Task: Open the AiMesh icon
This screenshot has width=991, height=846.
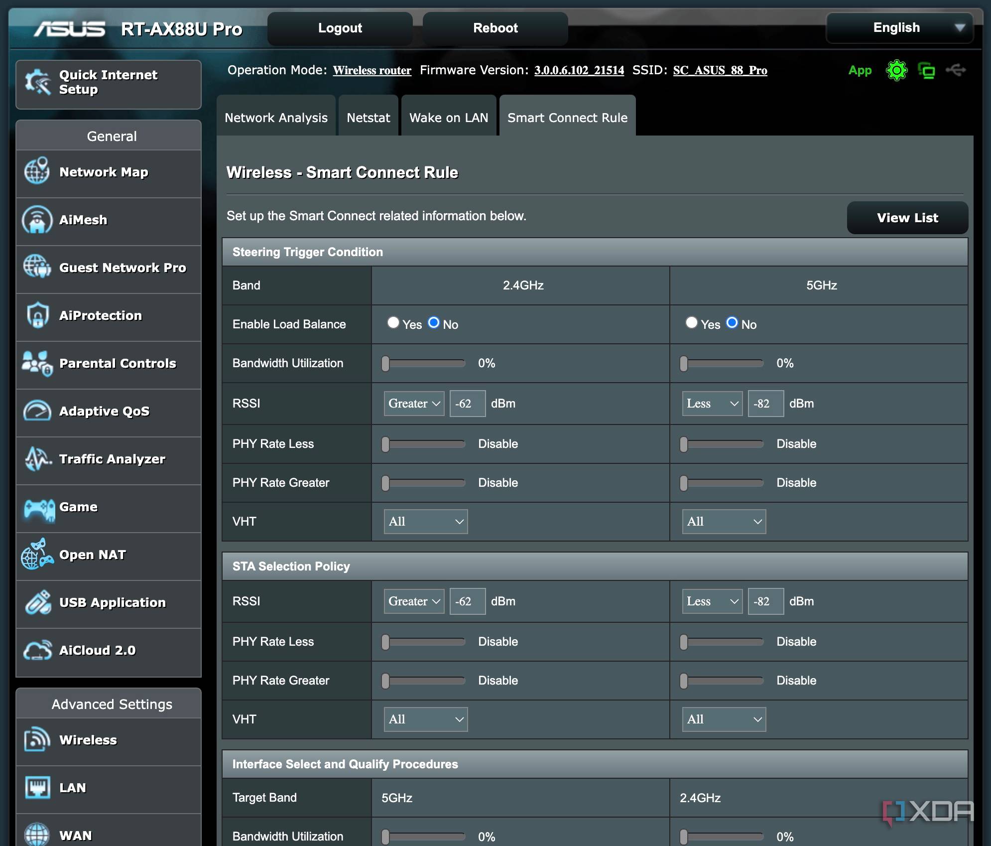Action: click(37, 220)
